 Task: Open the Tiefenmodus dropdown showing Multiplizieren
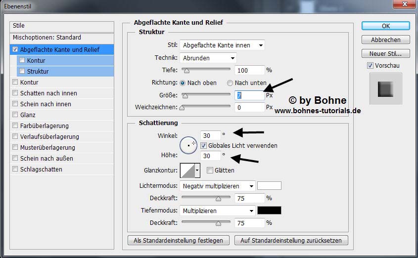218,211
